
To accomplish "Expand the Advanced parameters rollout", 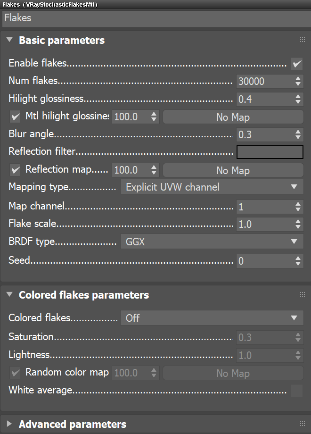I will 9,424.
